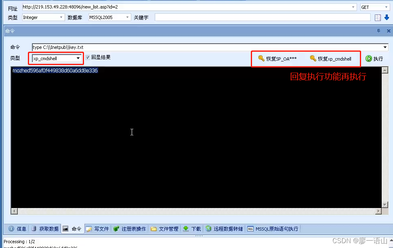Click the output scrollbar up arrow

point(385,70)
